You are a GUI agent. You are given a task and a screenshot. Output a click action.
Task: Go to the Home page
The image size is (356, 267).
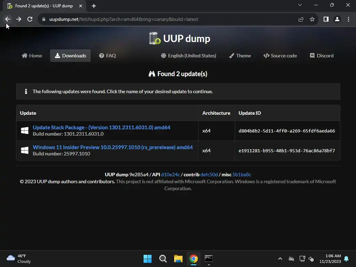click(32, 56)
